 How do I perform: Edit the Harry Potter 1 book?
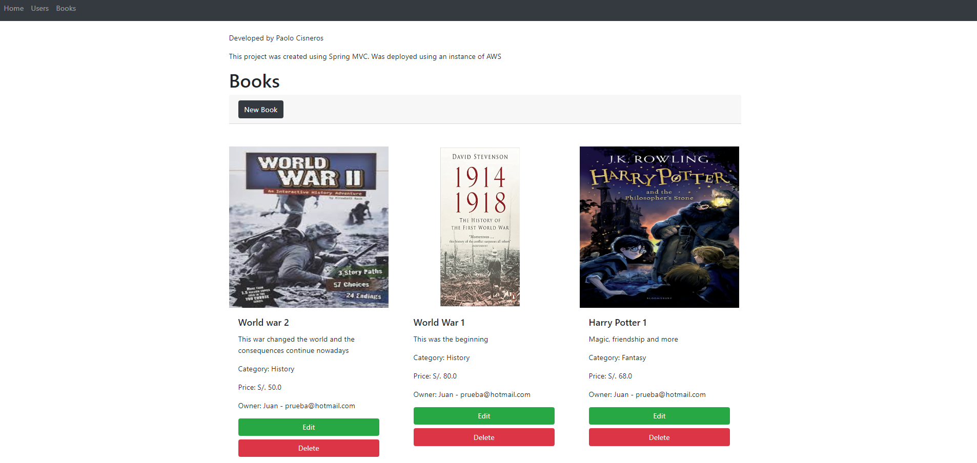point(659,416)
